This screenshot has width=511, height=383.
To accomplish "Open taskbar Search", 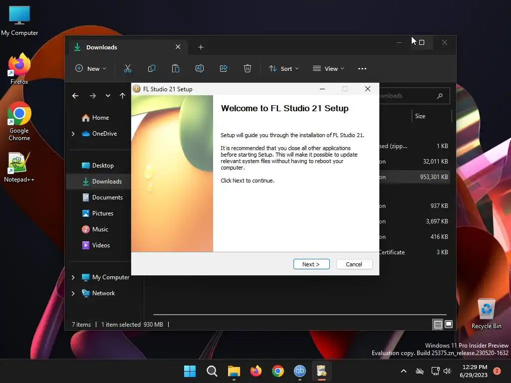I will 212,371.
